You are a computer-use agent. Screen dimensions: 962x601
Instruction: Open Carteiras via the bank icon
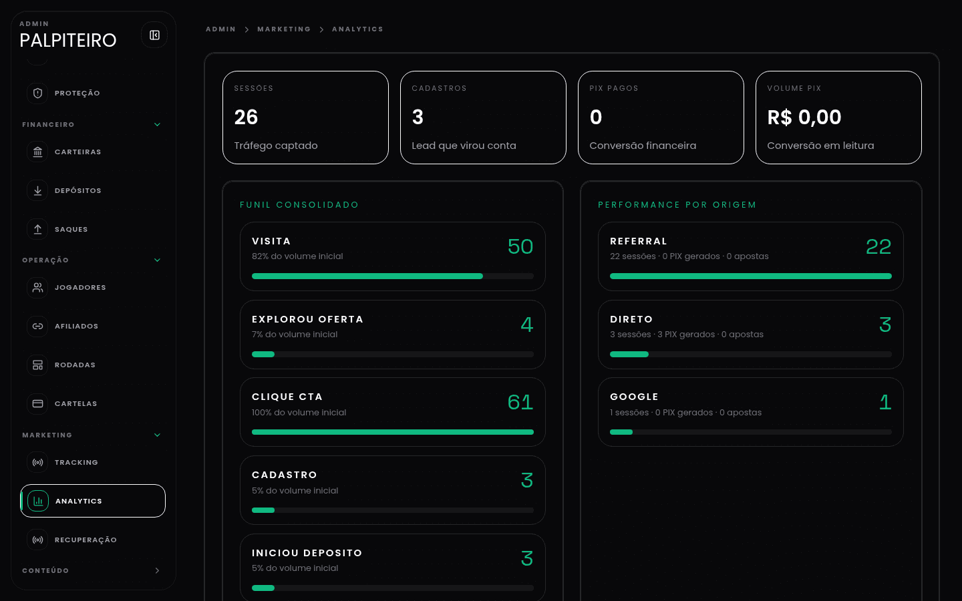(x=38, y=152)
